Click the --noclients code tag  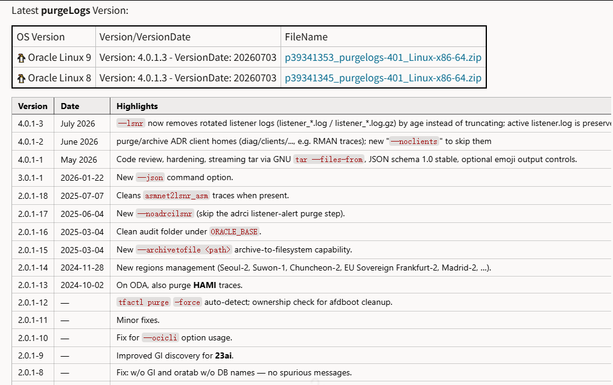pos(414,142)
